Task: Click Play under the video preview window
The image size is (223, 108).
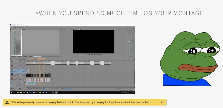Action: point(91,54)
